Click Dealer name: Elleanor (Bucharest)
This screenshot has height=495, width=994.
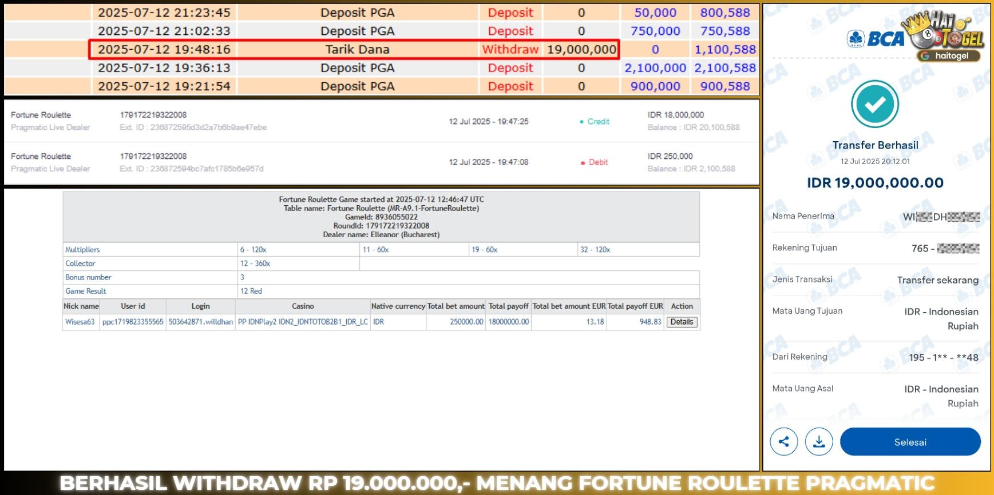pyautogui.click(x=381, y=234)
